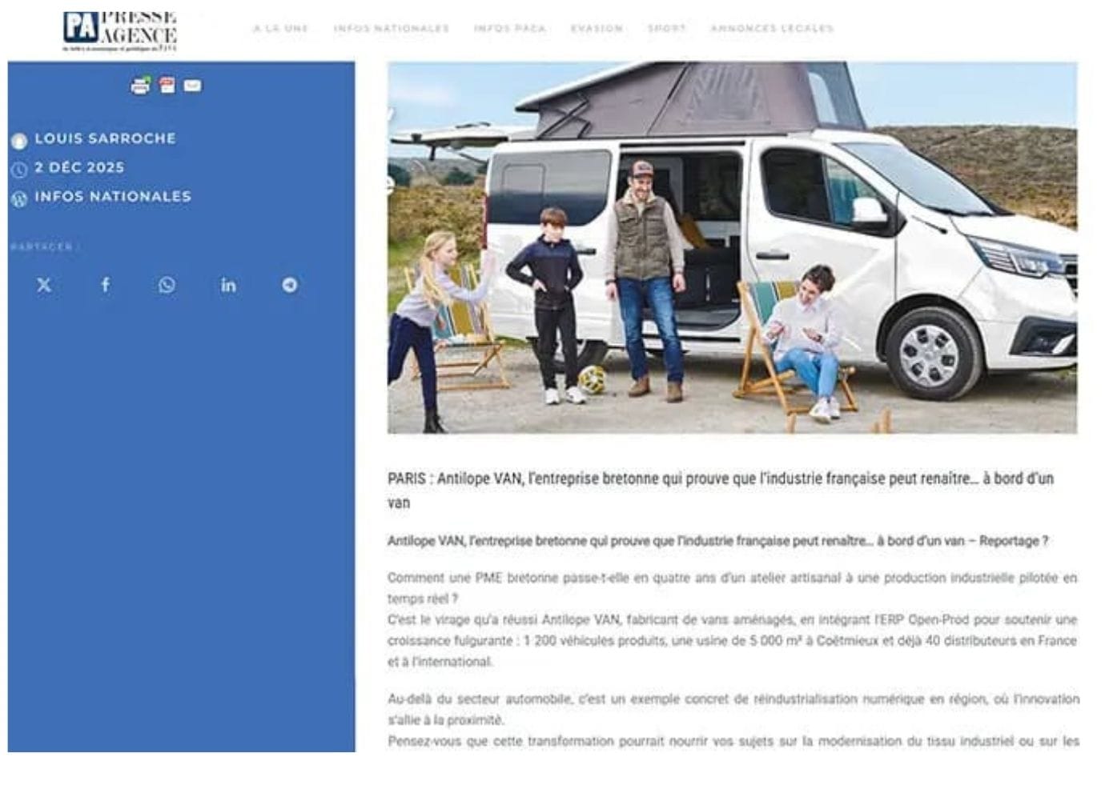Open the Infos Nationales menu item
This screenshot has width=1105, height=789.
(391, 28)
